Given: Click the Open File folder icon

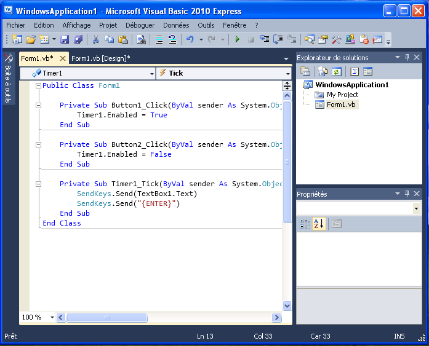Looking at the screenshot, I should click(x=31, y=39).
